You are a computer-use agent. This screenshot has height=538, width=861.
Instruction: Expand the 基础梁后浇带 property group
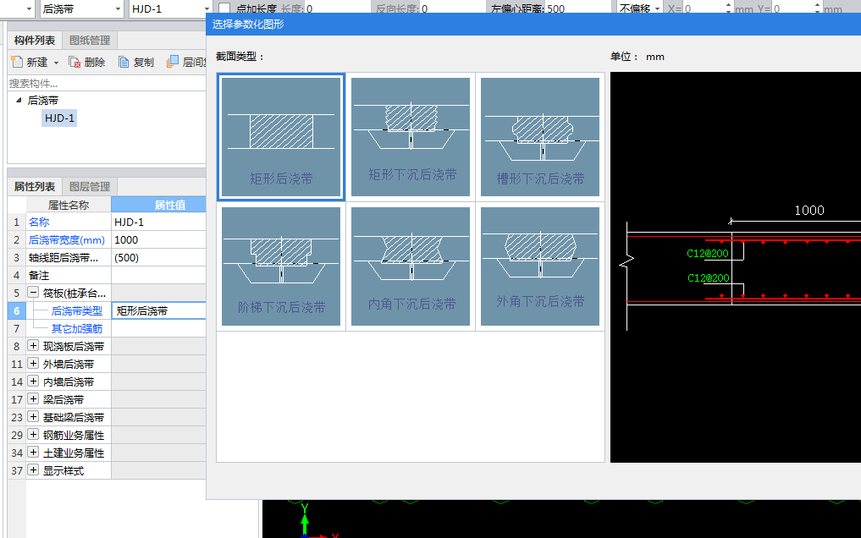click(33, 417)
